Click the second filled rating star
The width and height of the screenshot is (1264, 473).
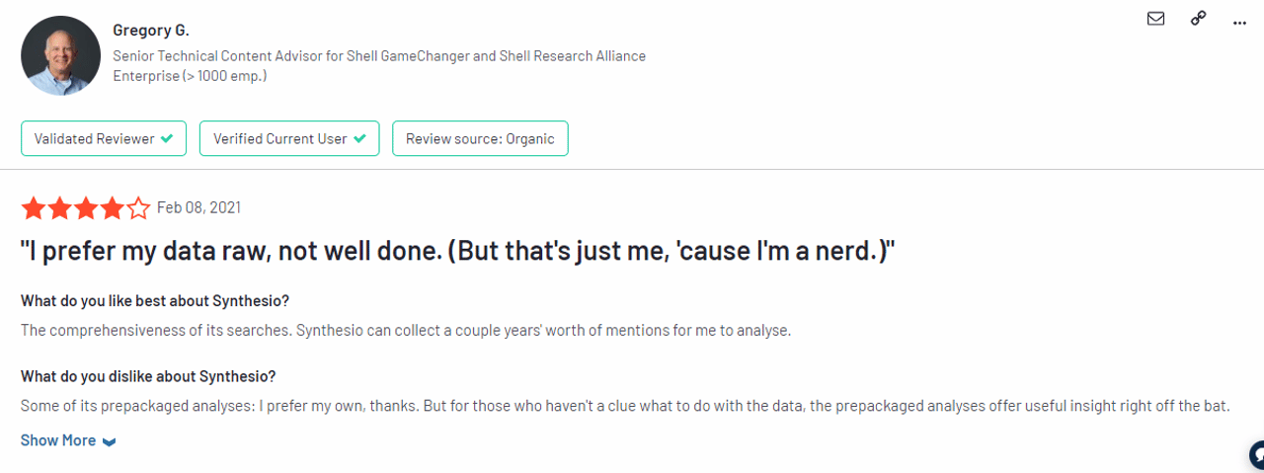coord(60,208)
